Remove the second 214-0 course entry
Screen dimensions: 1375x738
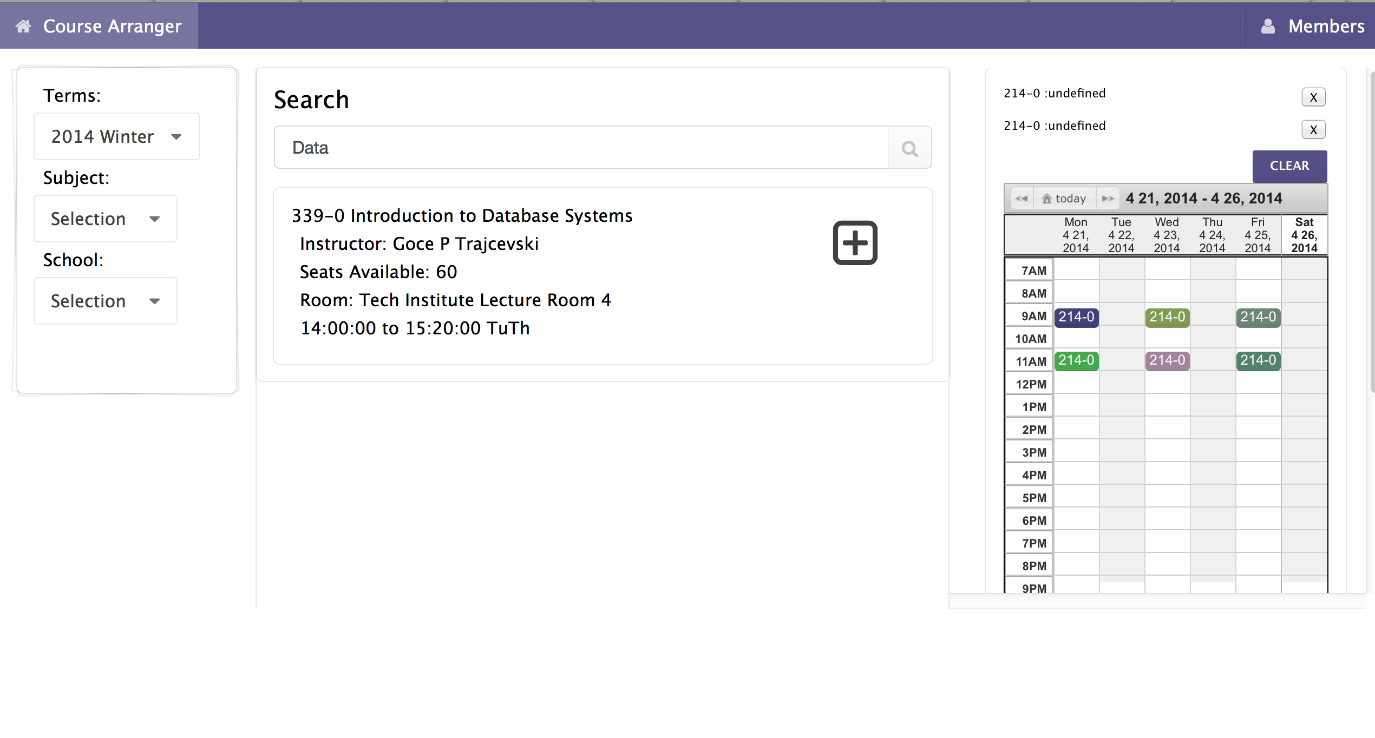click(1313, 130)
